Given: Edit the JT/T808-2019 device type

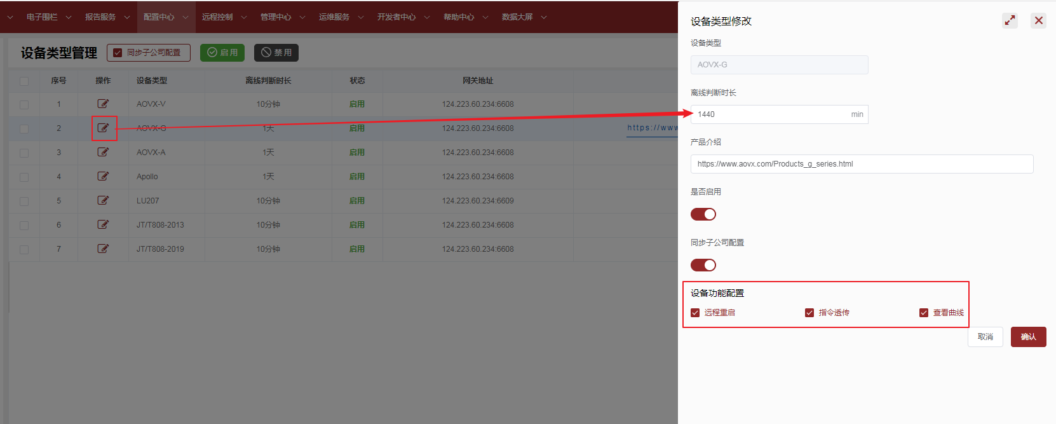Looking at the screenshot, I should 103,249.
